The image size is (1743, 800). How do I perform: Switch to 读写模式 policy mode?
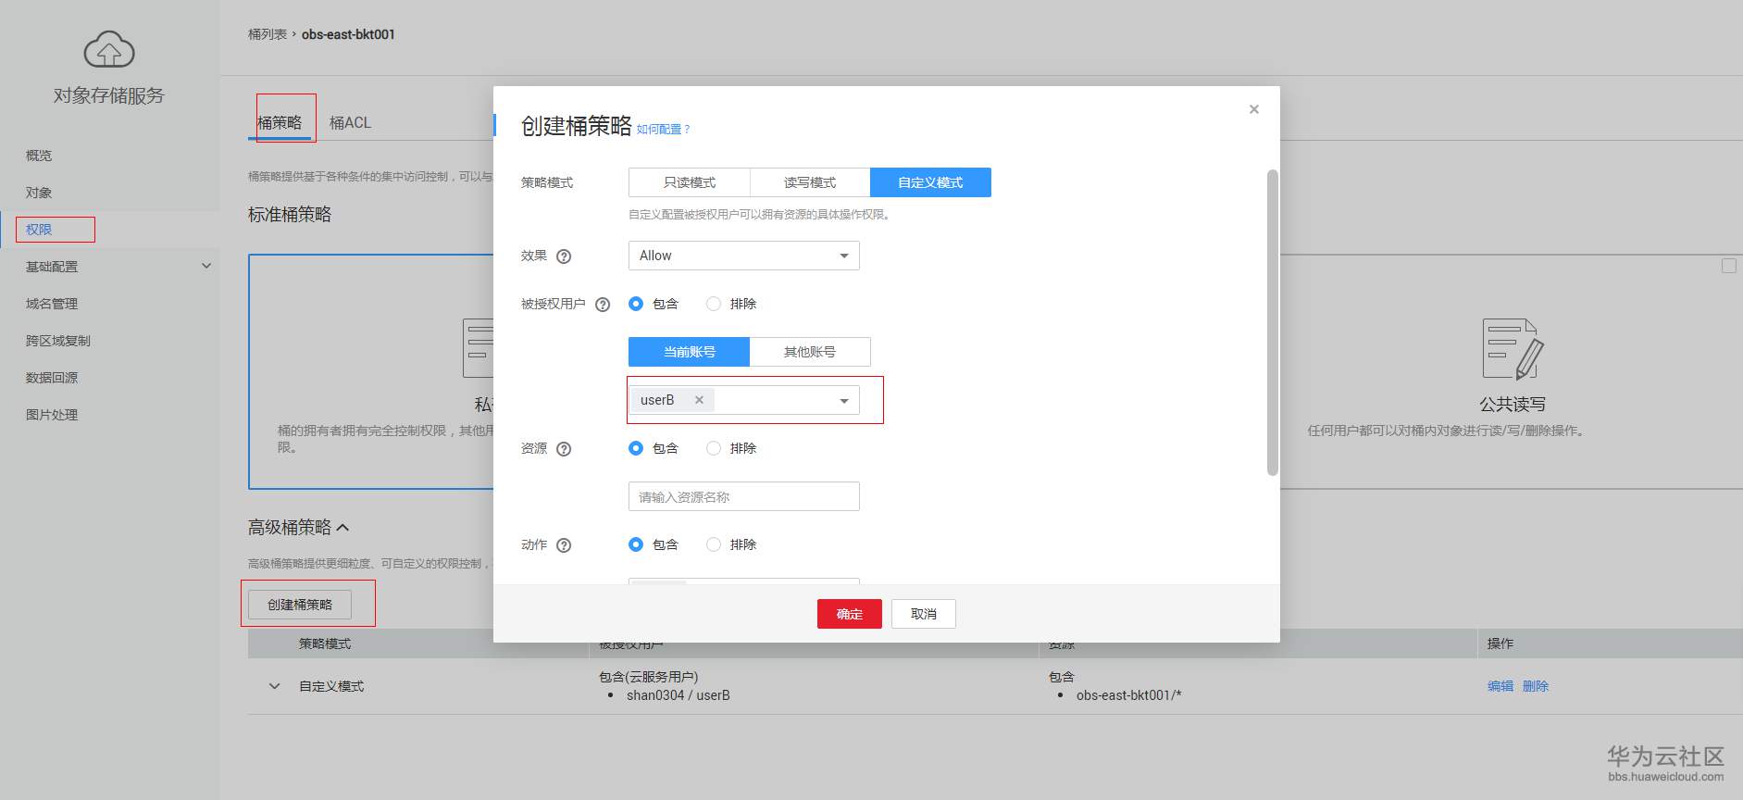pyautogui.click(x=810, y=182)
